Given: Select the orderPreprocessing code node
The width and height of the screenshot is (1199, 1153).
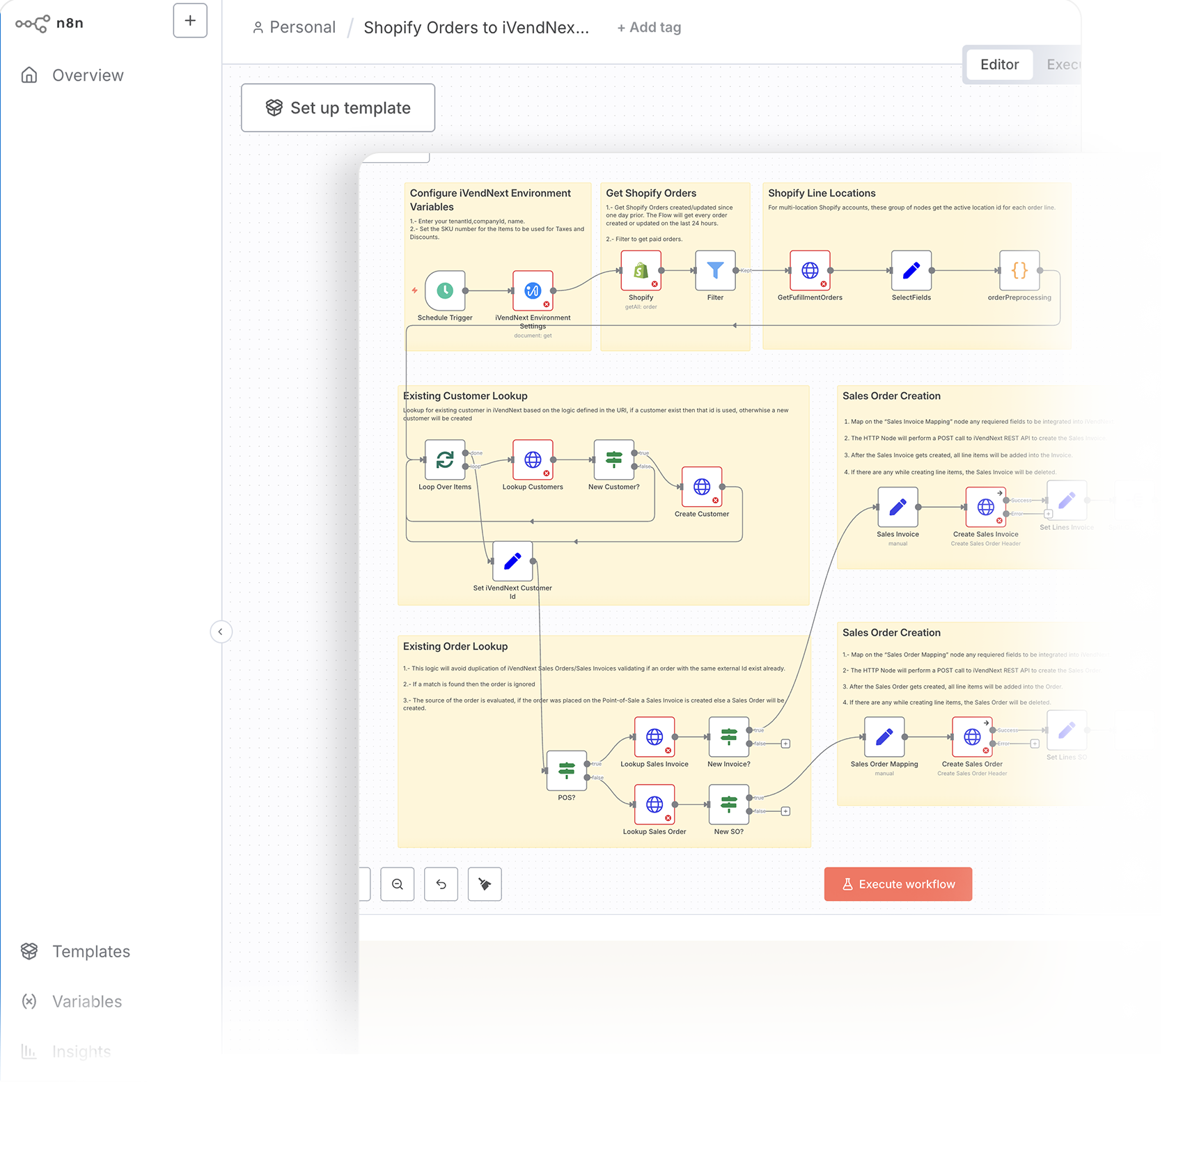Looking at the screenshot, I should pyautogui.click(x=1019, y=270).
